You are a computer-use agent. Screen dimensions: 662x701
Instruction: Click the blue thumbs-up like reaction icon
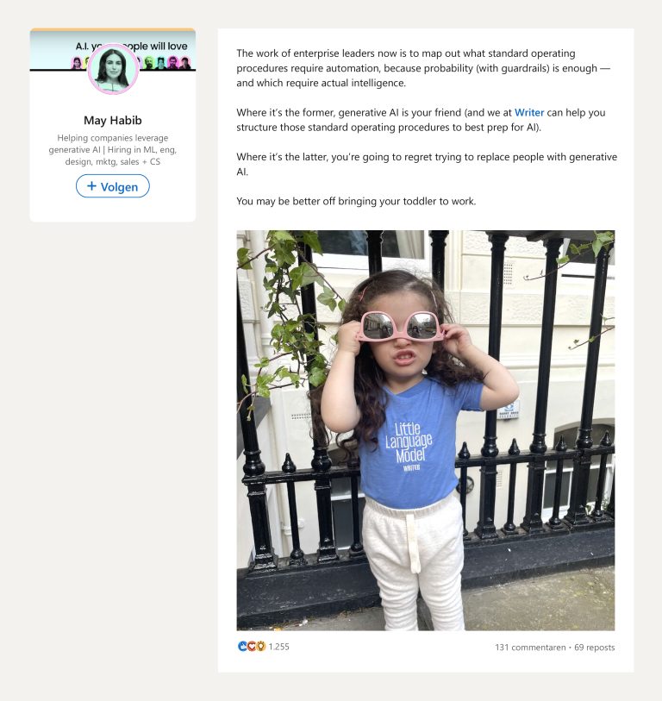point(242,646)
